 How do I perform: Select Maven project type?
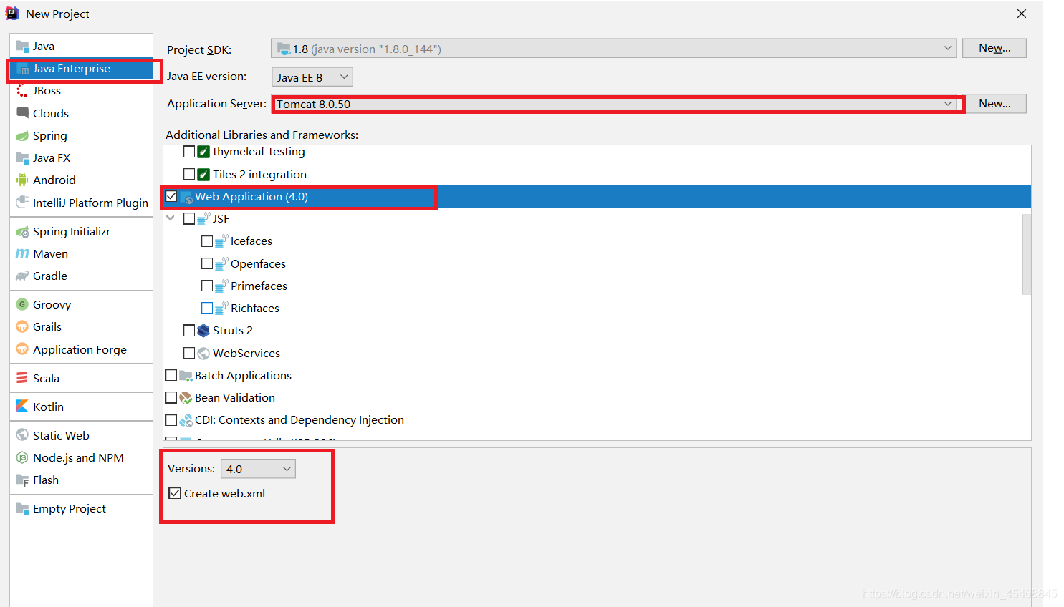pyautogui.click(x=81, y=254)
